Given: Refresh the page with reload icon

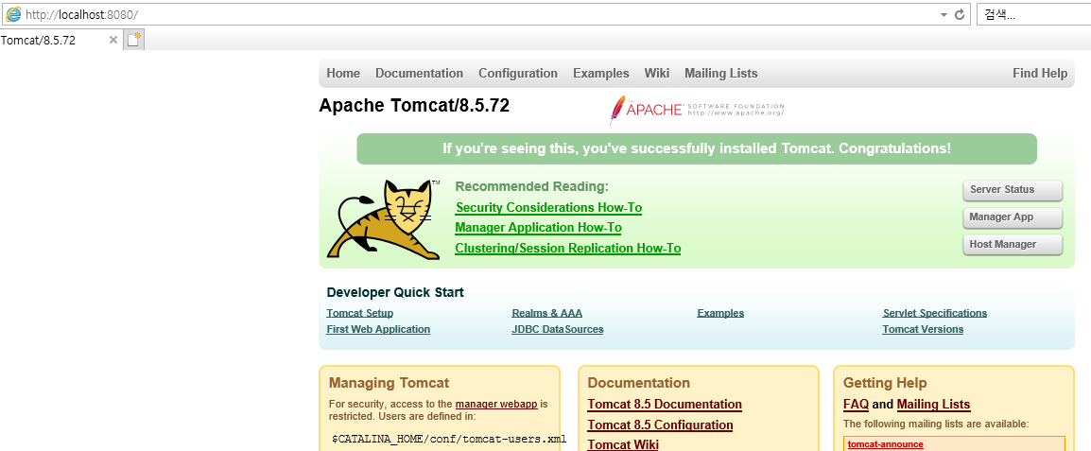Looking at the screenshot, I should (x=960, y=14).
